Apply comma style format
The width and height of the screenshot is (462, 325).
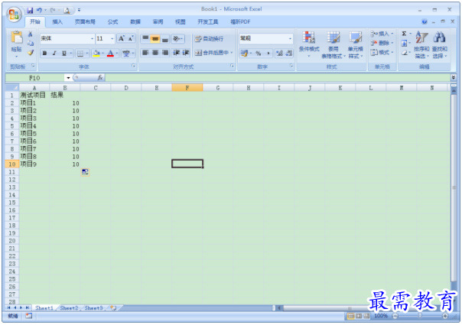pyautogui.click(x=268, y=54)
